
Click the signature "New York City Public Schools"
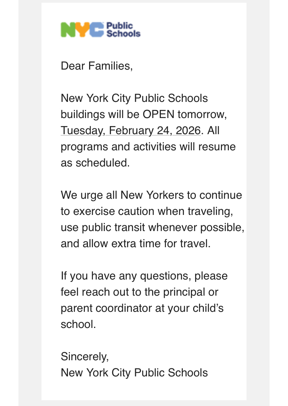pyautogui.click(x=134, y=373)
